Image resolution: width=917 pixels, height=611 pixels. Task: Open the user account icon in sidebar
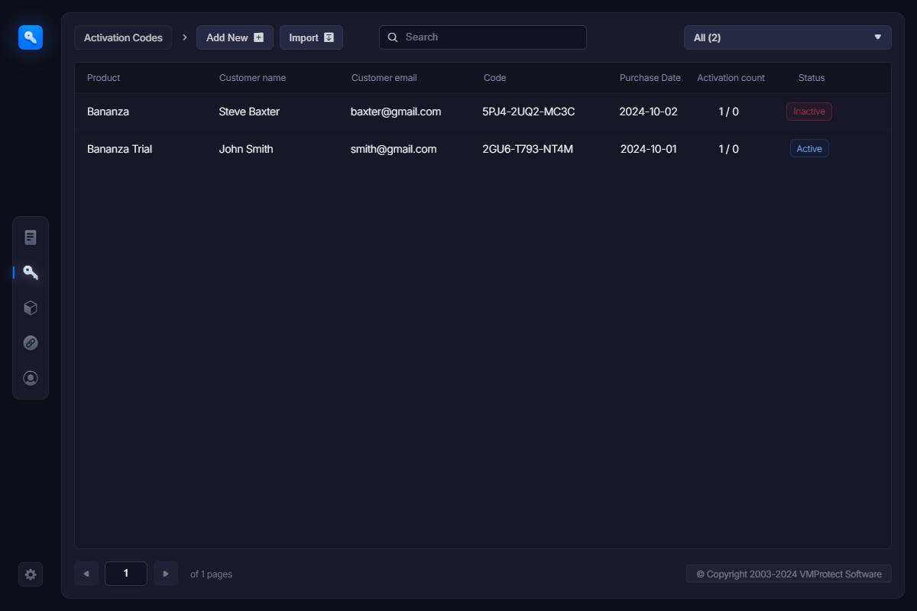click(x=31, y=378)
